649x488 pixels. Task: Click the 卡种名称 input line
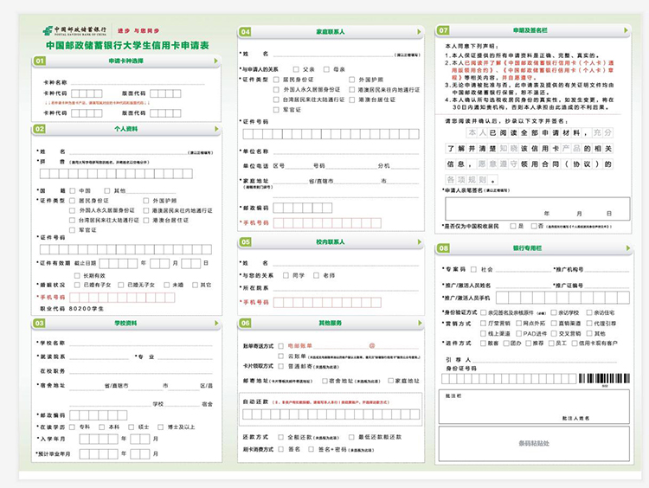(x=138, y=82)
